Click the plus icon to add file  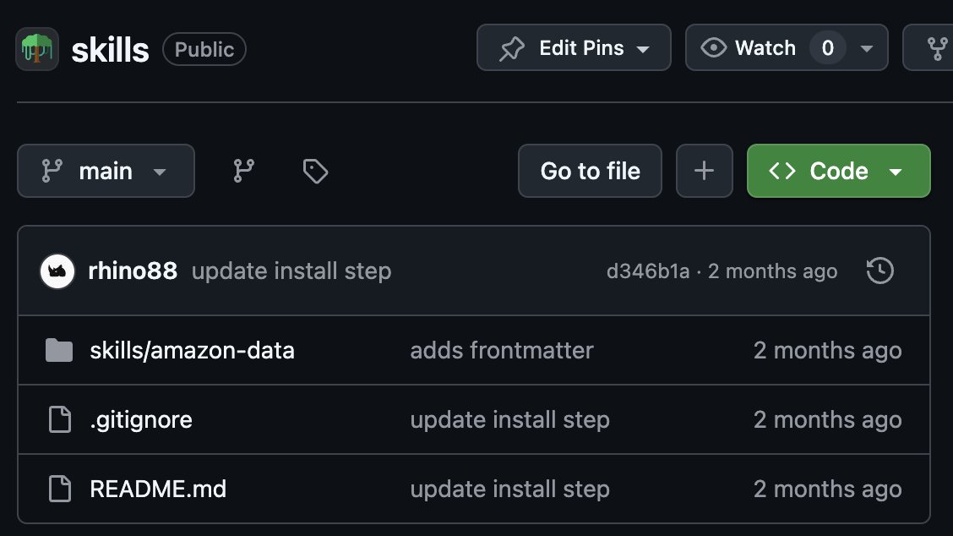click(x=704, y=171)
